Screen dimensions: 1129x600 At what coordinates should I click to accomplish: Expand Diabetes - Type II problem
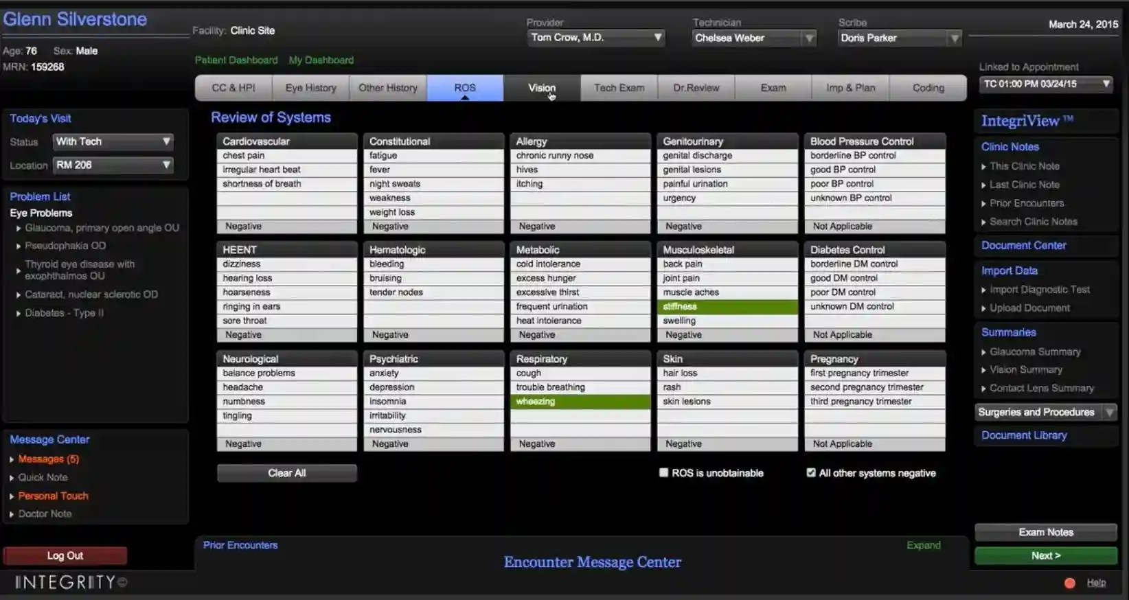point(64,313)
